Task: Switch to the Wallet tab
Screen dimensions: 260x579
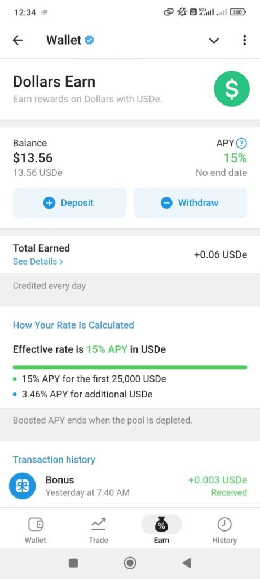Action: [x=36, y=530]
